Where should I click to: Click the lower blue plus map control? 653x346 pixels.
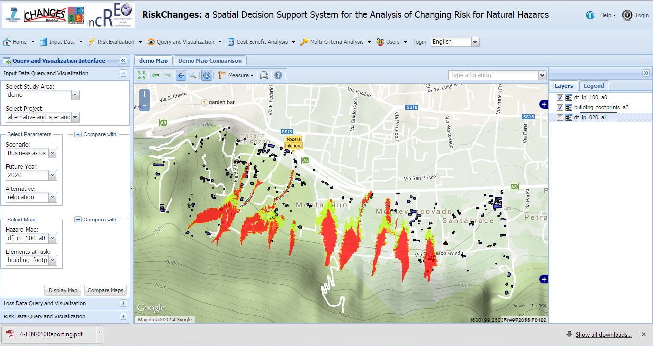(544, 279)
